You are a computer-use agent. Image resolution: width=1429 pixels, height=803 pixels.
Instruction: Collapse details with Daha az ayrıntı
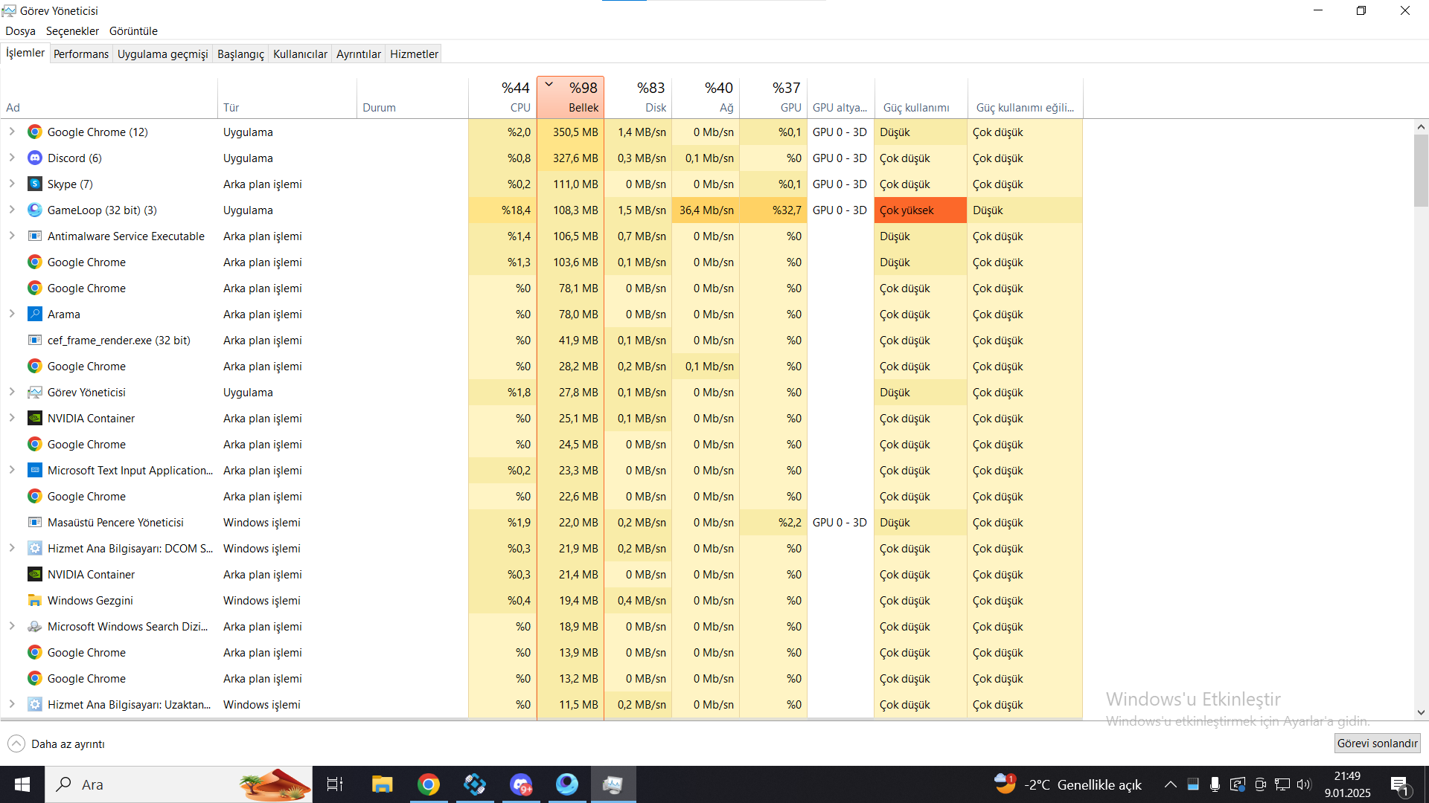point(57,744)
